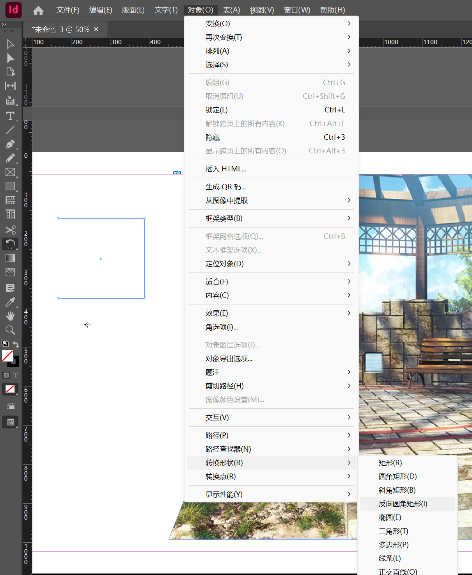472x575 pixels.
Task: Swap fill and stroke colors
Action: 16,344
